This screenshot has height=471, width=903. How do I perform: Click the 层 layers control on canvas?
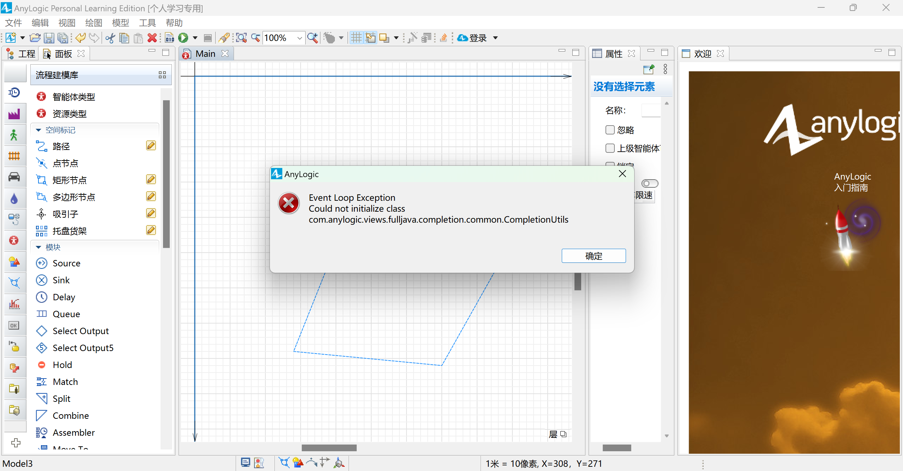[x=558, y=434]
